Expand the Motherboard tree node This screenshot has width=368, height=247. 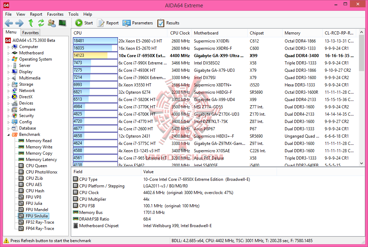[9, 53]
